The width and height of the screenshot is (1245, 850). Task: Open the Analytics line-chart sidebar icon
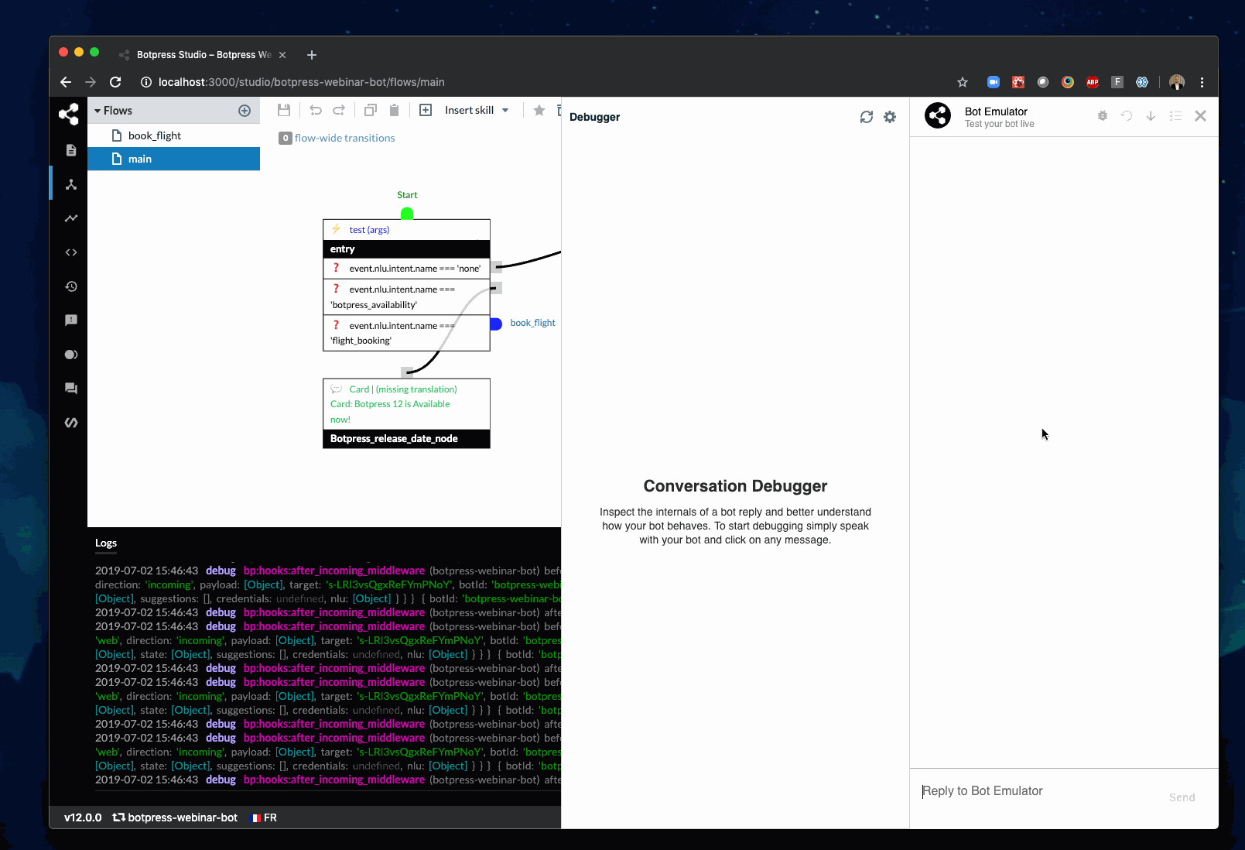pyautogui.click(x=71, y=218)
